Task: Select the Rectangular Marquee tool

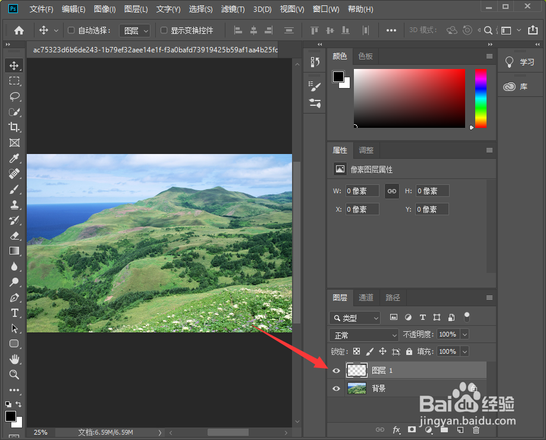Action: 14,81
